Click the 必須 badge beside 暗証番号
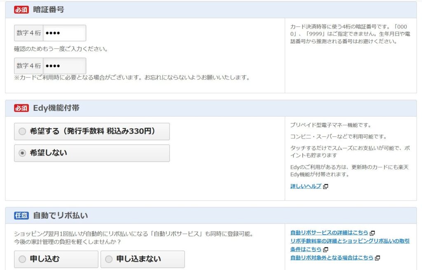 pos(21,10)
